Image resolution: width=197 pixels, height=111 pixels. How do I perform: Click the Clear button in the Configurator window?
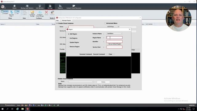click(133, 50)
